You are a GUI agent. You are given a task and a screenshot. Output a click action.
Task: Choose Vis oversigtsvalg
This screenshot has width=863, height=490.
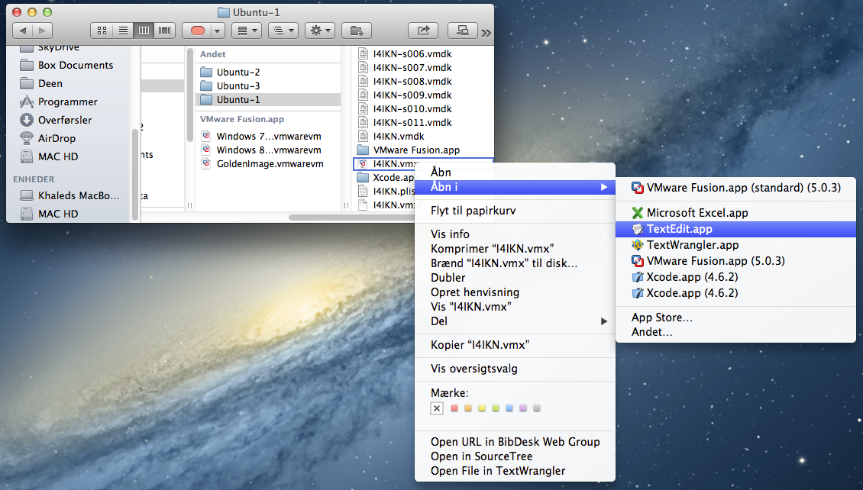[515, 369]
